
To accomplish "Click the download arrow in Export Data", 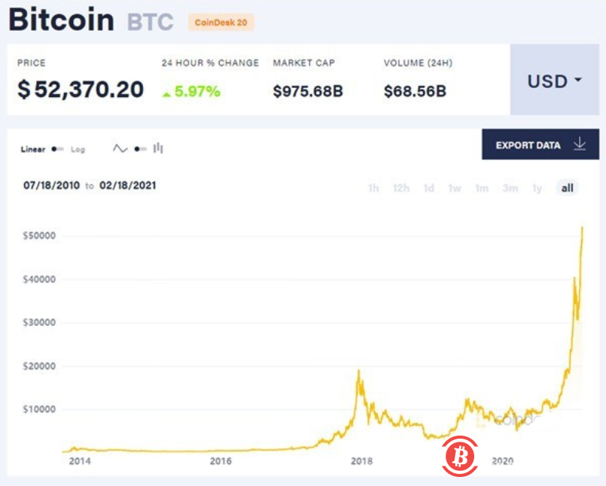I will (580, 144).
